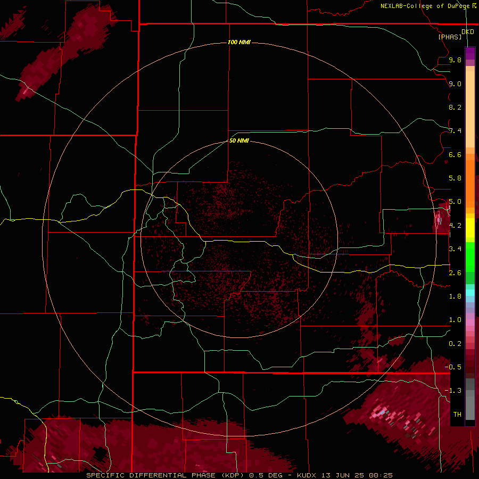Click the 5.8 value on the color scale
Image resolution: width=479 pixels, height=479 pixels.
point(455,178)
